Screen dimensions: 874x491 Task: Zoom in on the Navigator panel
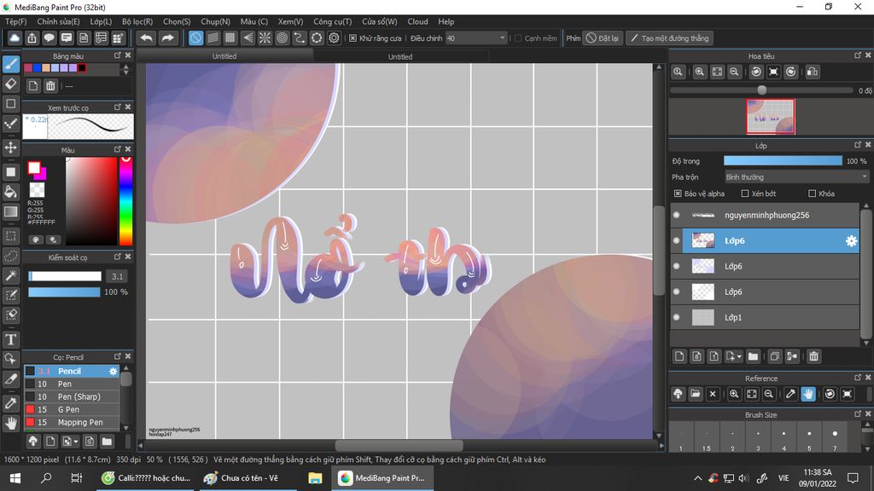pyautogui.click(x=700, y=72)
